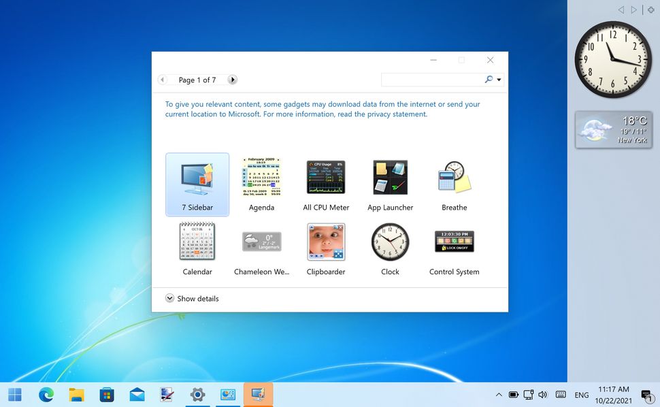Open the volume control in the system tray
This screenshot has width=660, height=407.
542,395
